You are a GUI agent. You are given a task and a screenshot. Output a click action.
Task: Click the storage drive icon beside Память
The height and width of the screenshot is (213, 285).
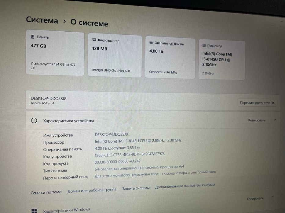pos(32,37)
